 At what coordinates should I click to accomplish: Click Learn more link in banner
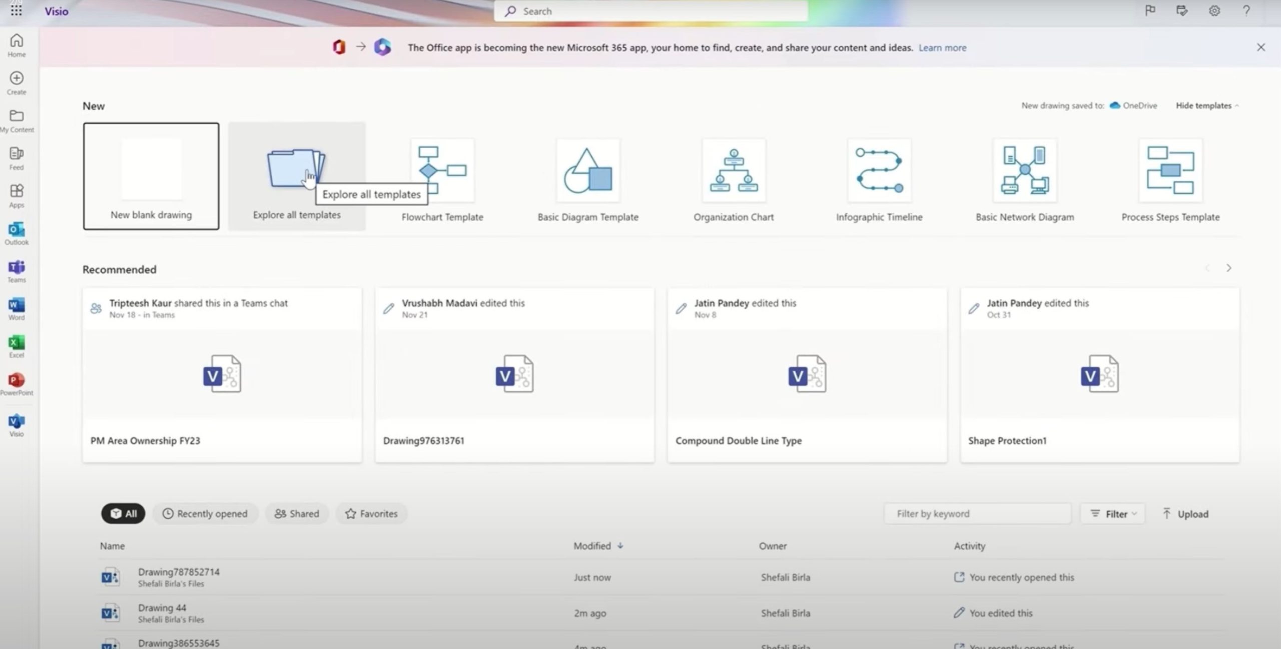tap(942, 48)
